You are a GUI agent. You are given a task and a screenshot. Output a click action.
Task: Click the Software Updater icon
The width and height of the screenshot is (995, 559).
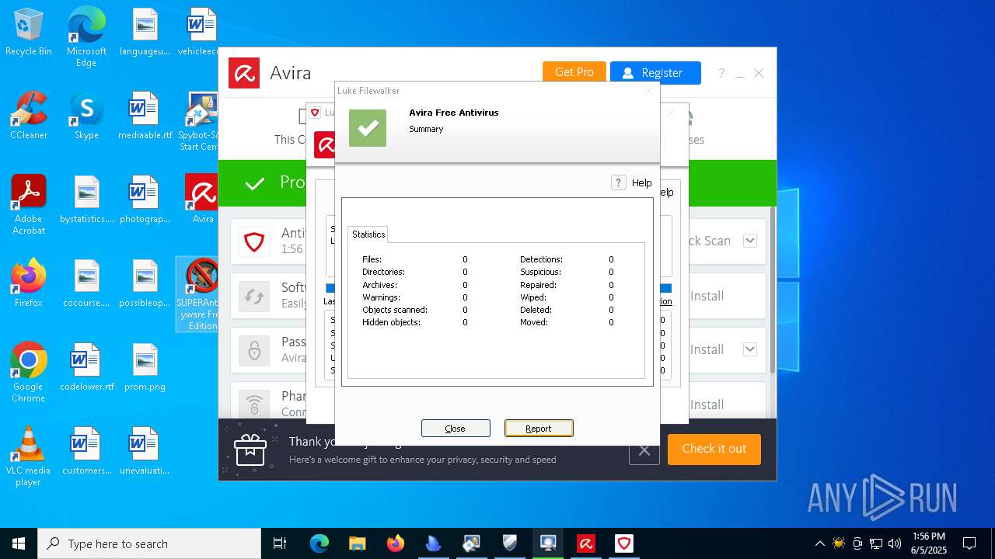pyautogui.click(x=254, y=296)
